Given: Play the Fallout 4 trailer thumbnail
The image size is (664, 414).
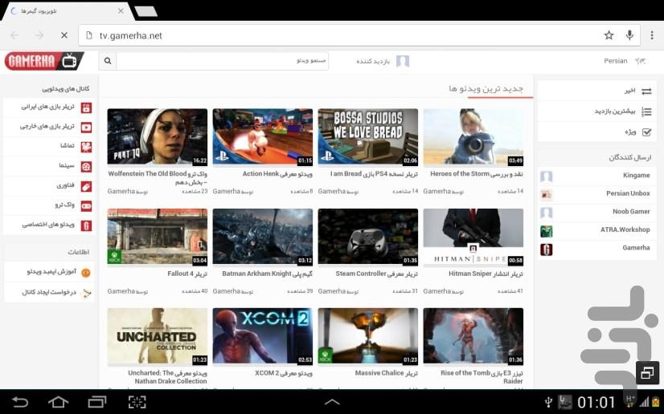Looking at the screenshot, I should click(157, 237).
